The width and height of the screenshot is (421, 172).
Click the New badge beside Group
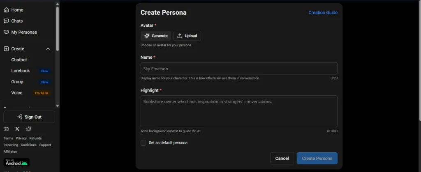tap(44, 82)
